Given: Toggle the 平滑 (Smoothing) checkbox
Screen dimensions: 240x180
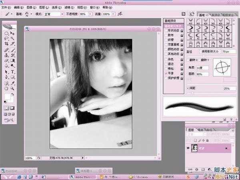Looking at the screenshot, I should coord(166,74).
